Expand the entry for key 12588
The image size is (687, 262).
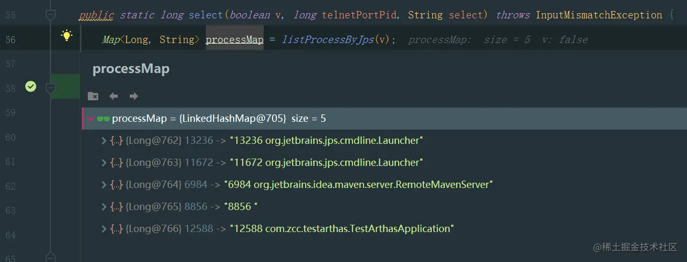click(x=104, y=229)
